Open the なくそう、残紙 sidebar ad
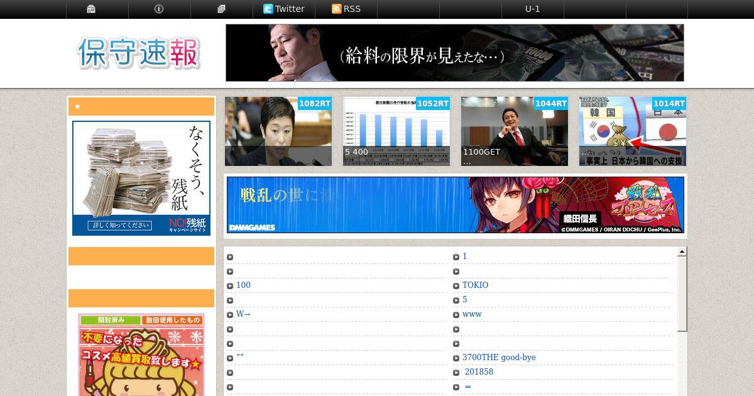 pyautogui.click(x=141, y=179)
